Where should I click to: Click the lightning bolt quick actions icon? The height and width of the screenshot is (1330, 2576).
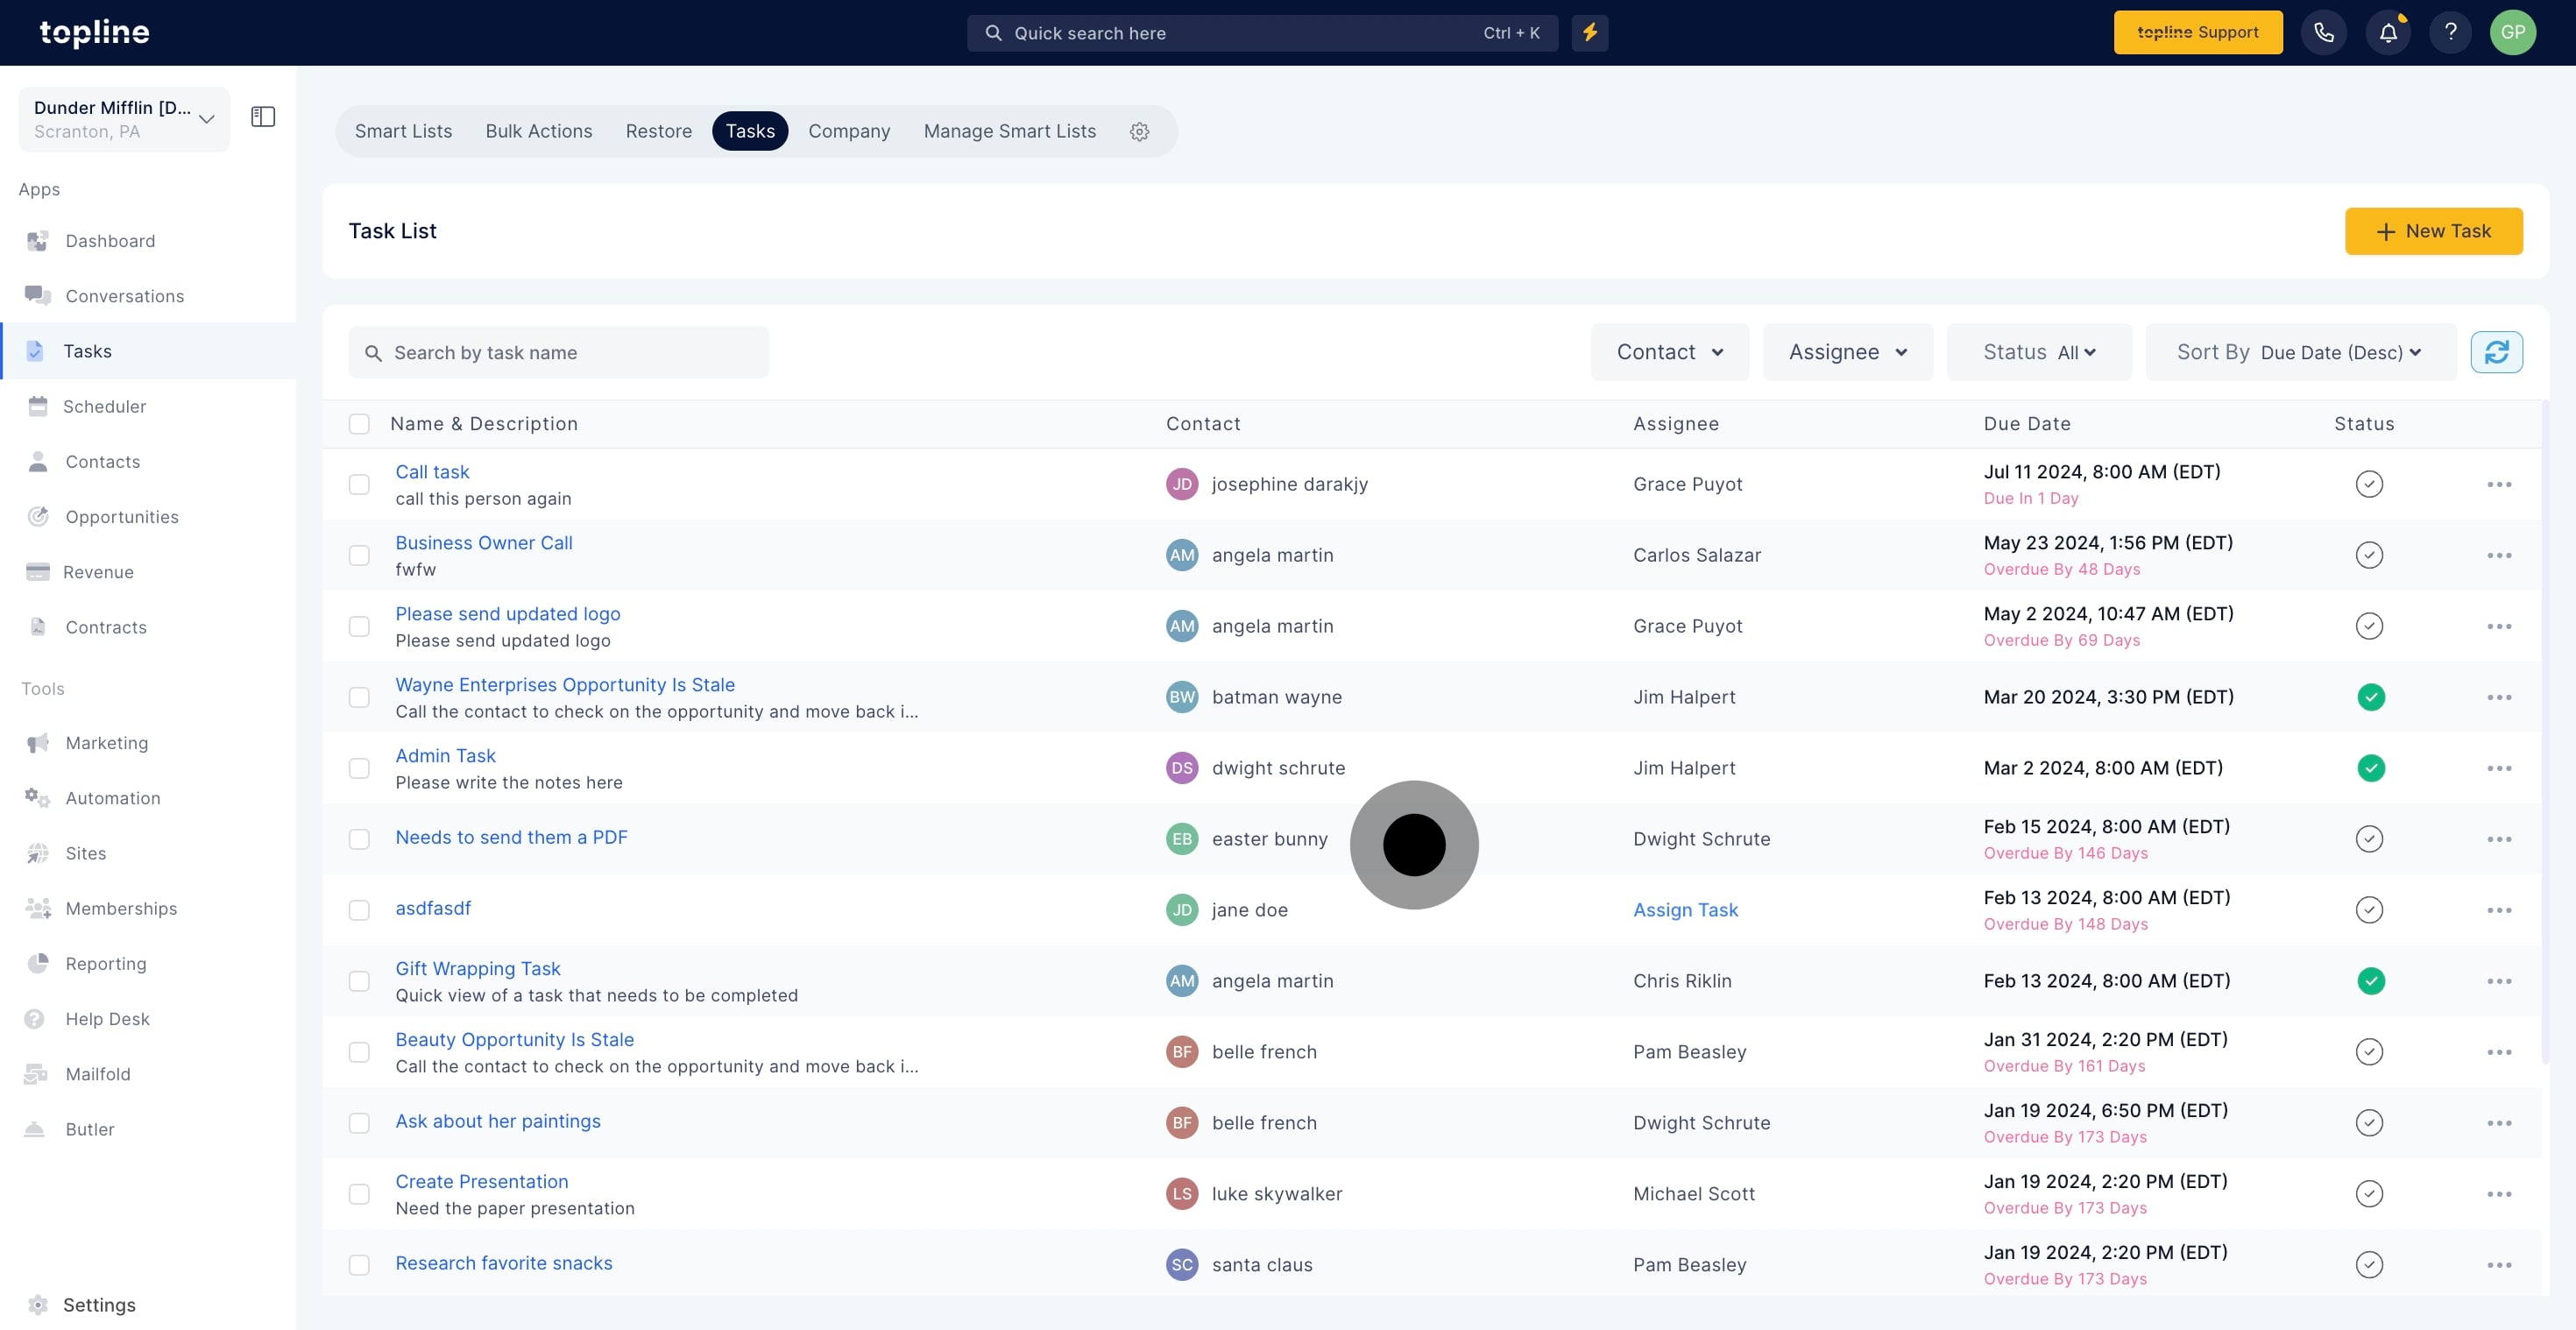pos(1589,33)
